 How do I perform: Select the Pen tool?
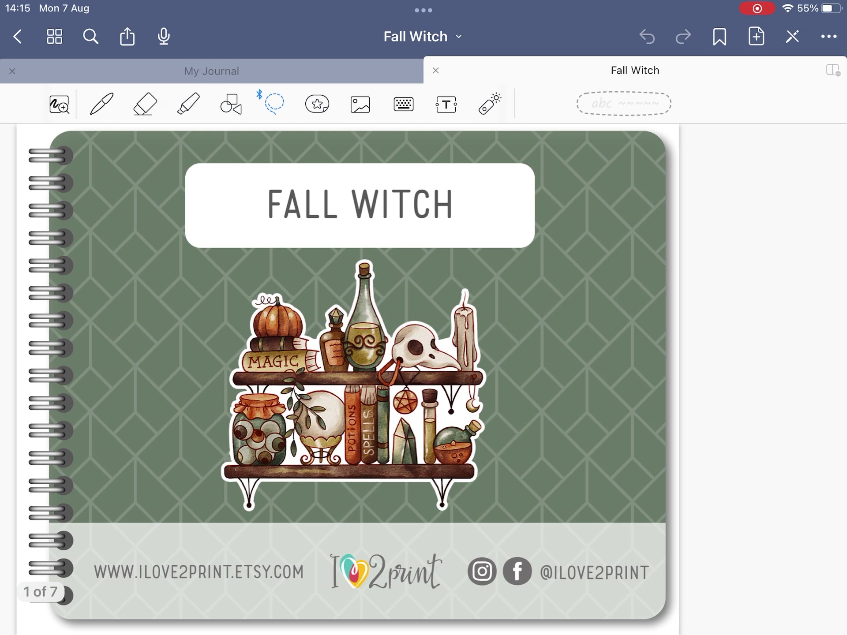(101, 104)
